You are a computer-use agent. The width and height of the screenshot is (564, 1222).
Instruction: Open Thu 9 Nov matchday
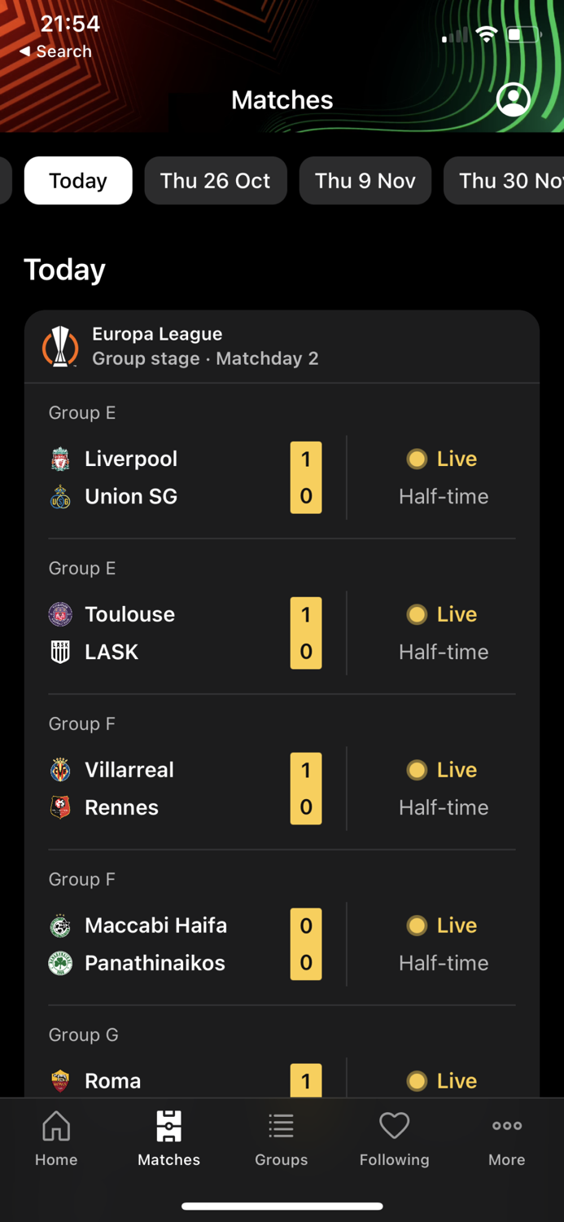[x=365, y=180]
